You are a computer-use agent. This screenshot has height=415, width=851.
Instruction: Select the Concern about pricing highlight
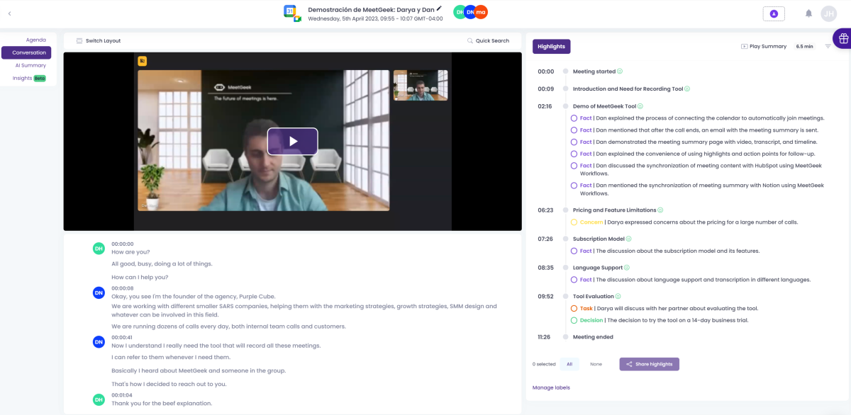click(574, 222)
